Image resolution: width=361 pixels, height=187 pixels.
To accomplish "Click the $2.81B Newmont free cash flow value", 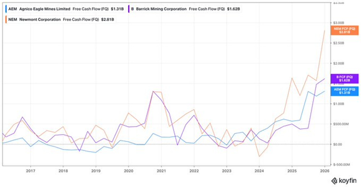I will tap(107, 20).
